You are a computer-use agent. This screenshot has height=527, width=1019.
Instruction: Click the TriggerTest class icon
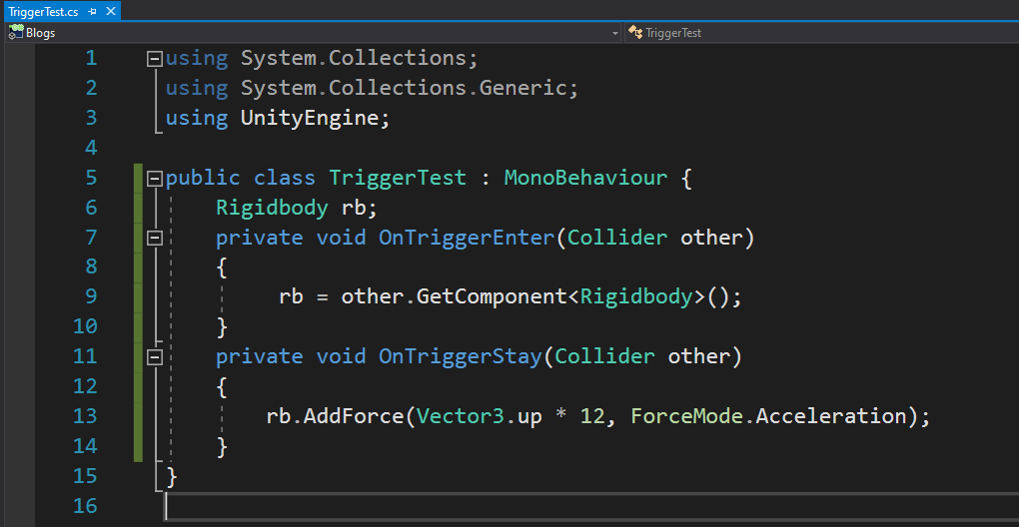[636, 33]
